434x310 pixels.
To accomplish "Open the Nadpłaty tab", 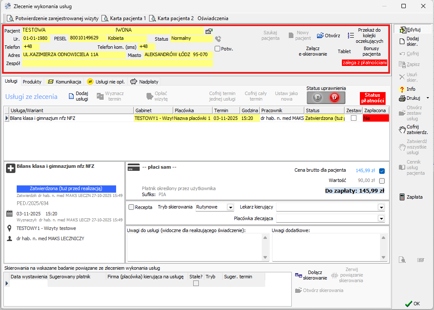I will (x=144, y=81).
